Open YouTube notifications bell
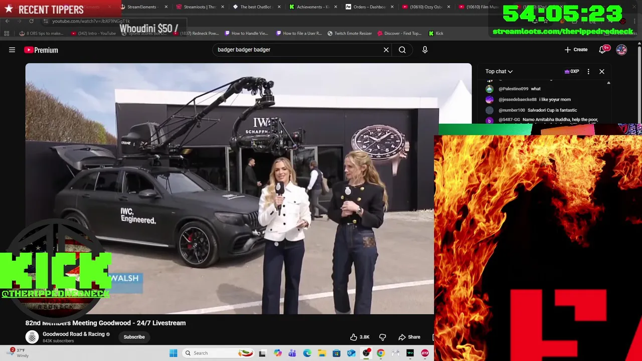Viewport: 642px width, 361px height. pyautogui.click(x=603, y=50)
